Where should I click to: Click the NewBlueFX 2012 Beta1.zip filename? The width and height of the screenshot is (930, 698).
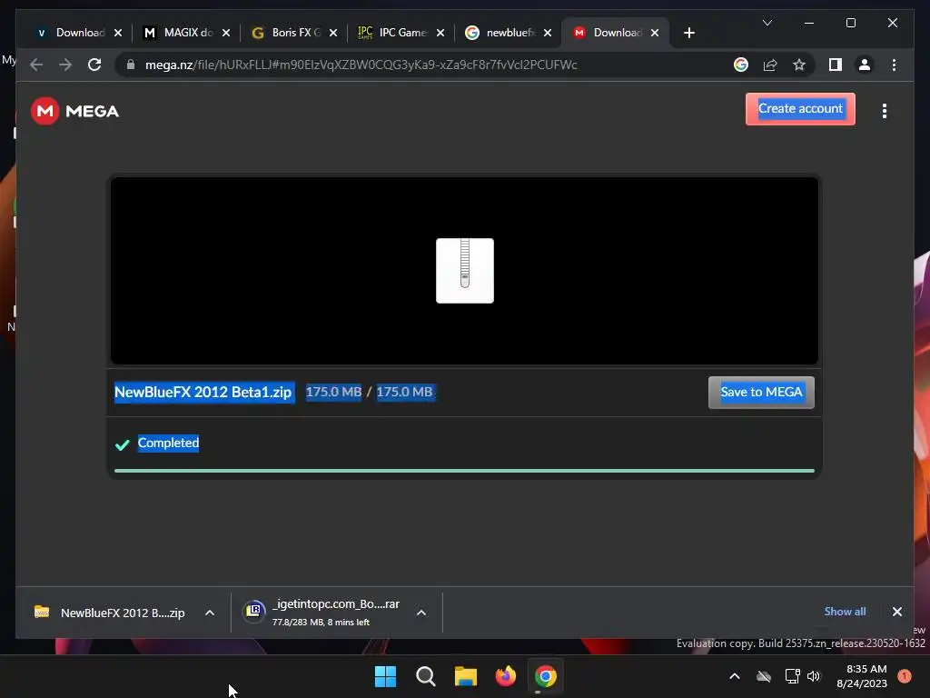(x=203, y=393)
